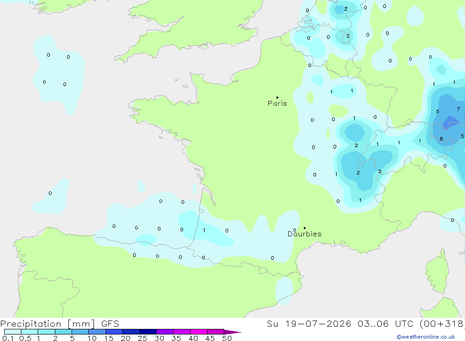The image size is (465, 341).
Task: Click the '50' legend scale value
Action: click(227, 338)
